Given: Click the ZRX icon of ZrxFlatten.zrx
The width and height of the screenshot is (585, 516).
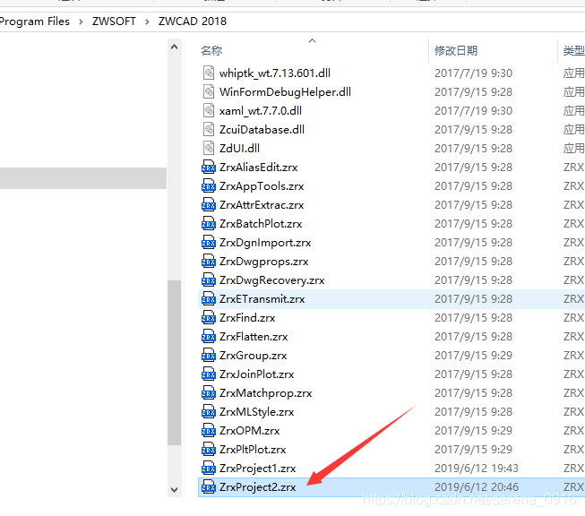Looking at the screenshot, I should 209,336.
